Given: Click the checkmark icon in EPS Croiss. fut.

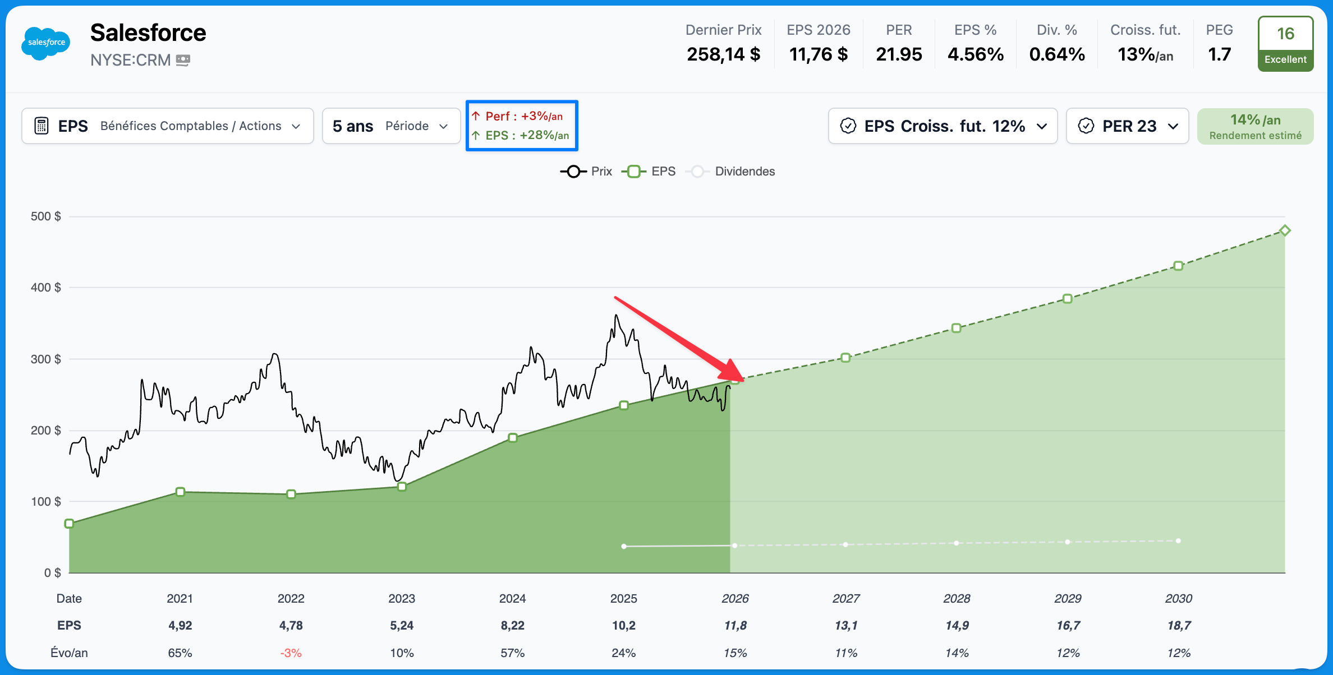Looking at the screenshot, I should point(848,126).
